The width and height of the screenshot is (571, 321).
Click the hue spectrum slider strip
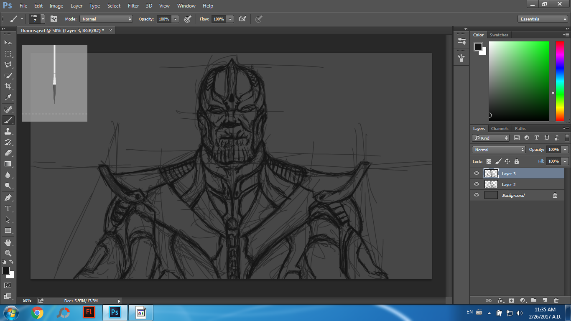coord(560,81)
